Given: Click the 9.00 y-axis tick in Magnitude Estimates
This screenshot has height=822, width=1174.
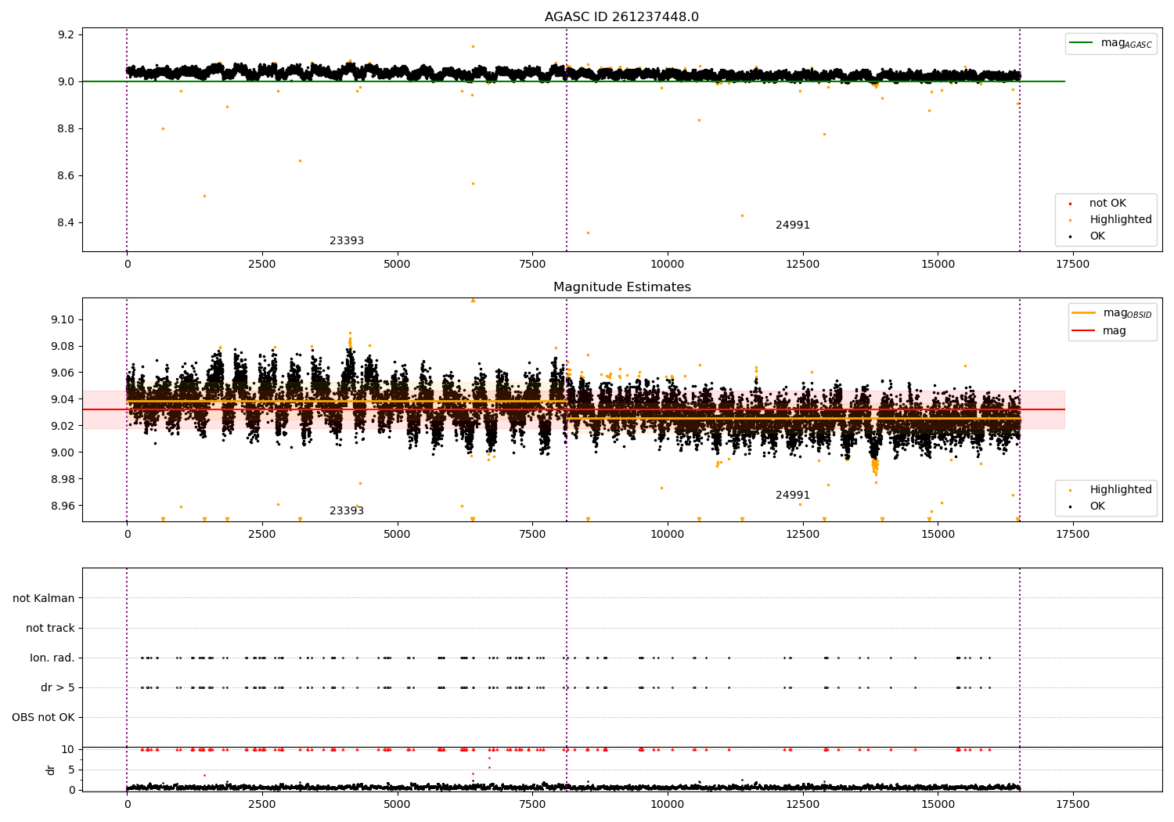Looking at the screenshot, I should pyautogui.click(x=63, y=453).
